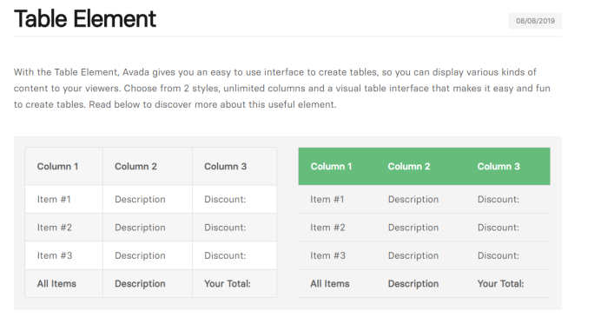
Task: Select Column 1 header in the bordered table
Action: (x=57, y=167)
